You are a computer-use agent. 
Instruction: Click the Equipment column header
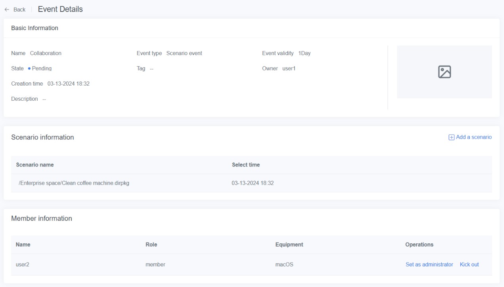(289, 245)
